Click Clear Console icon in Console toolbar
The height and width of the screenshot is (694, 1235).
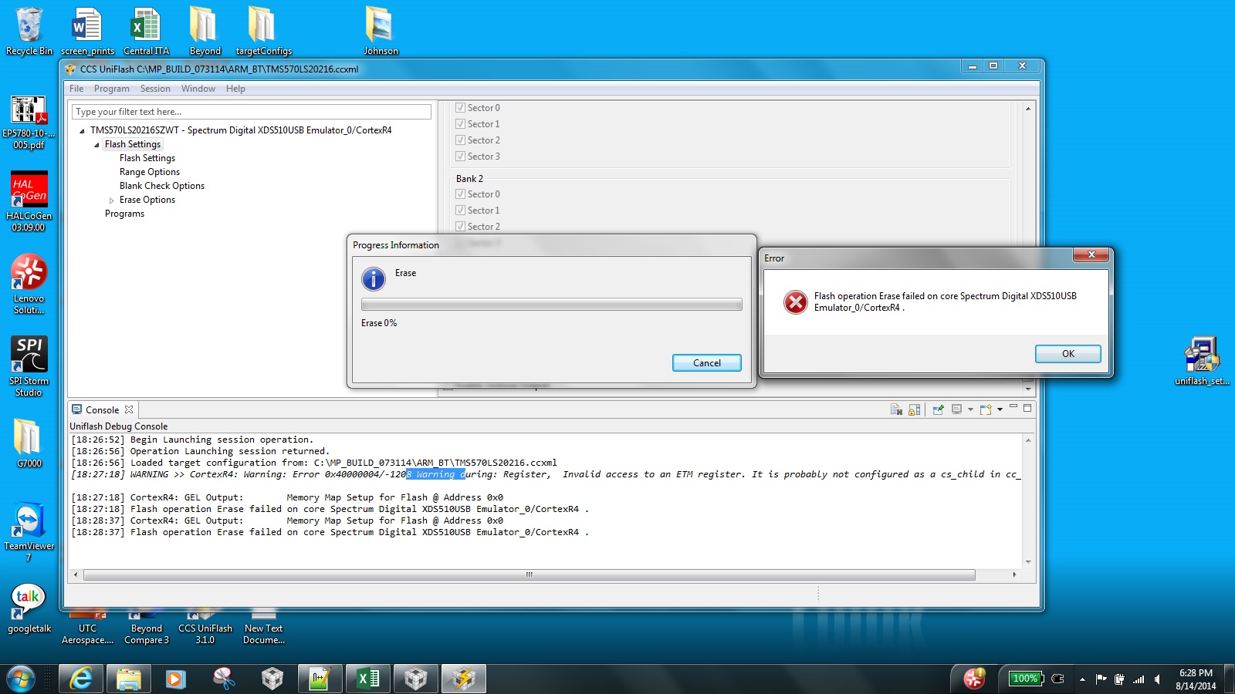[x=896, y=409]
